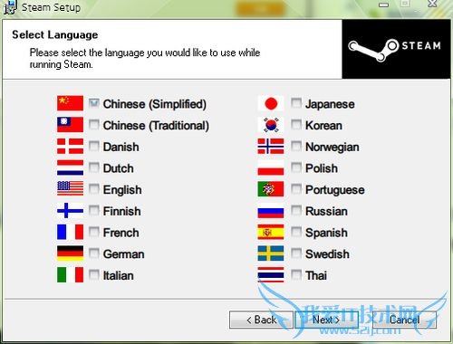
Task: Click the 'Steam Setup' window title
Action: click(51, 7)
